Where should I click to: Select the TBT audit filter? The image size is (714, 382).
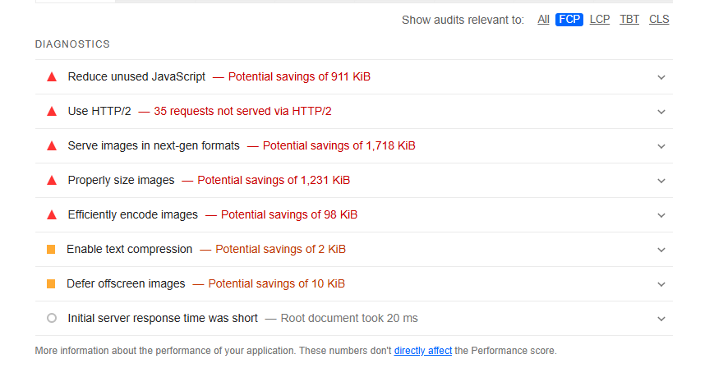629,20
